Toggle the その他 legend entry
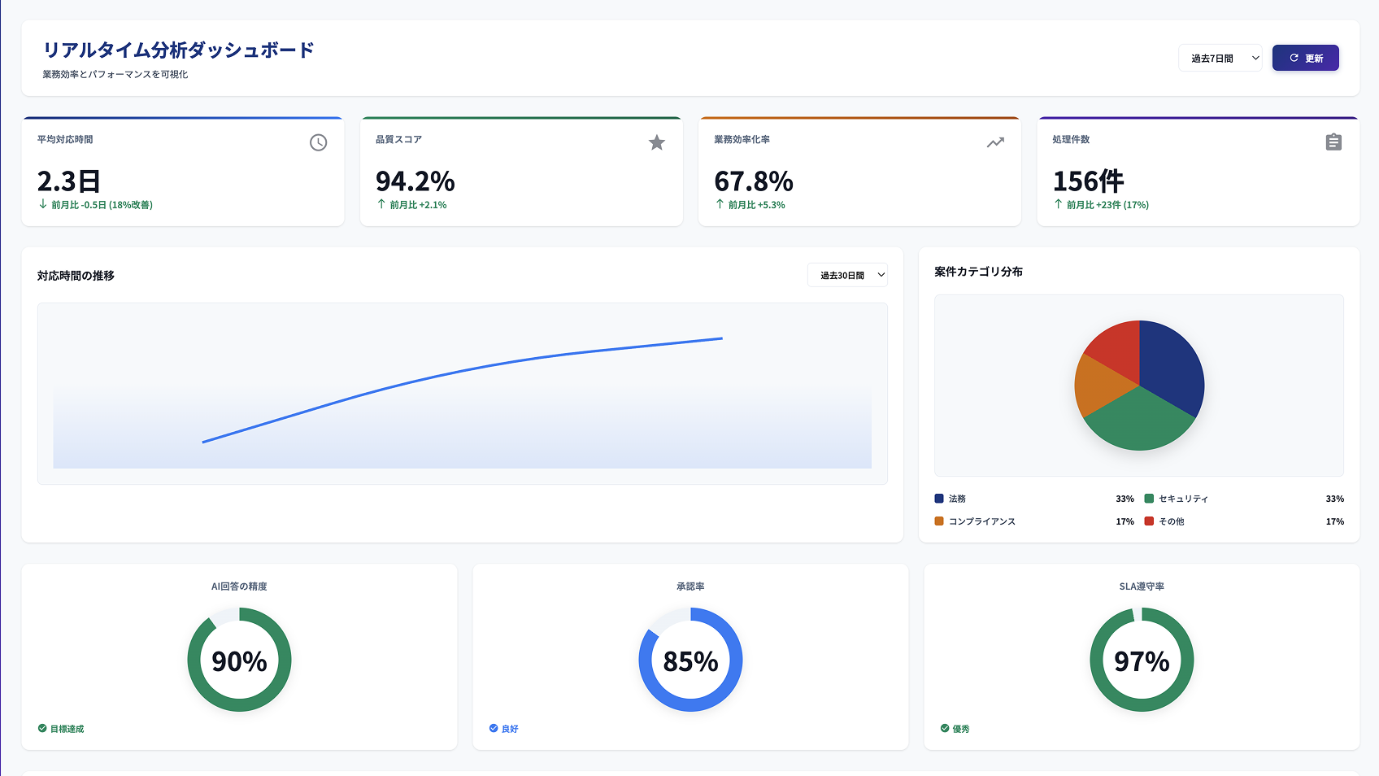Viewport: 1379px width, 776px height. pyautogui.click(x=1172, y=521)
